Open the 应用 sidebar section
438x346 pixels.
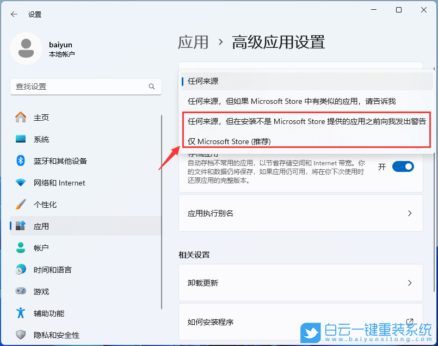coord(41,226)
